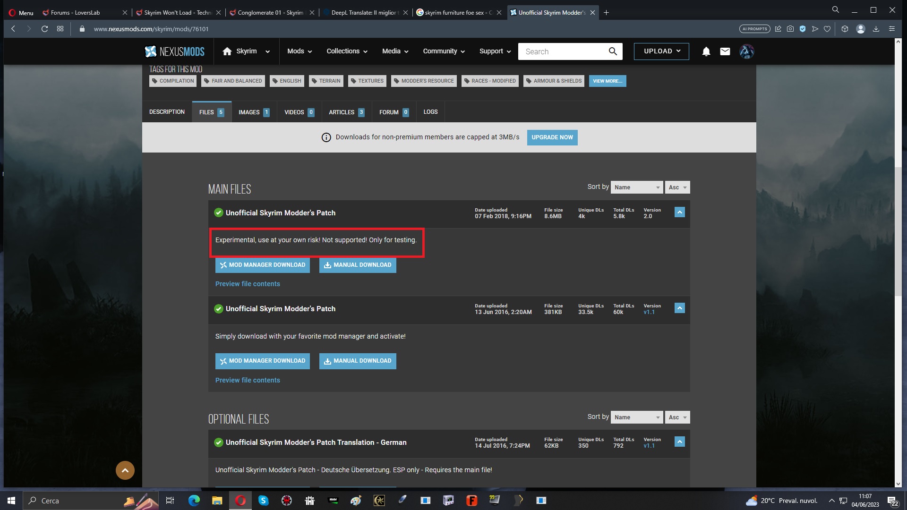Viewport: 907px width, 510px height.
Task: Expand the Skyrim game dropdown
Action: click(267, 51)
